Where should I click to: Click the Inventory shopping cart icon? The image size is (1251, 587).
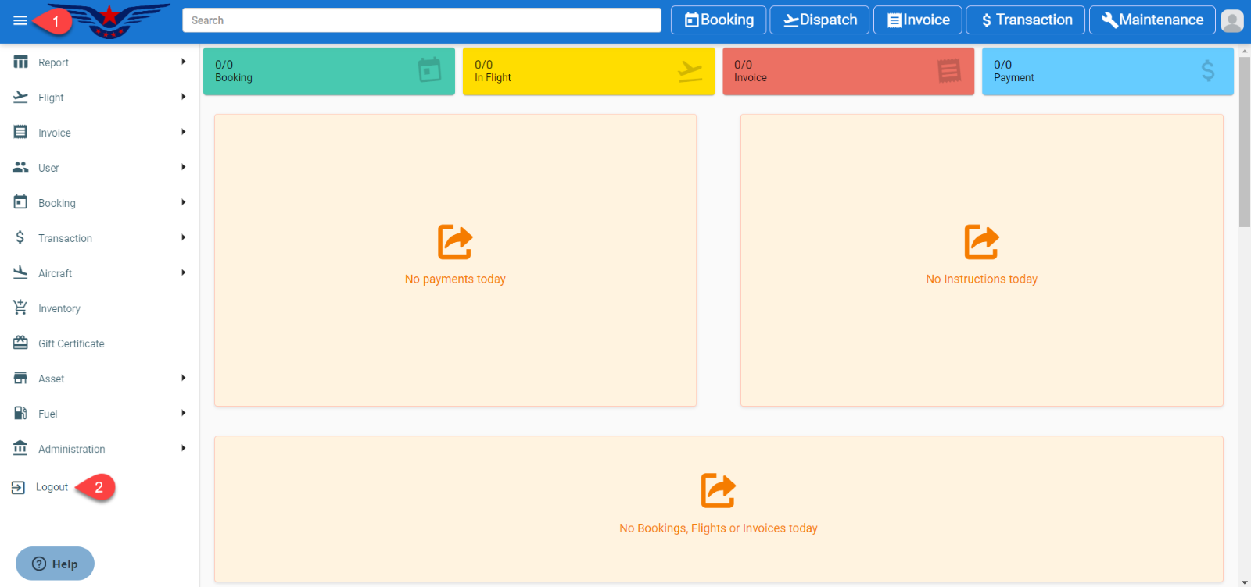click(20, 308)
